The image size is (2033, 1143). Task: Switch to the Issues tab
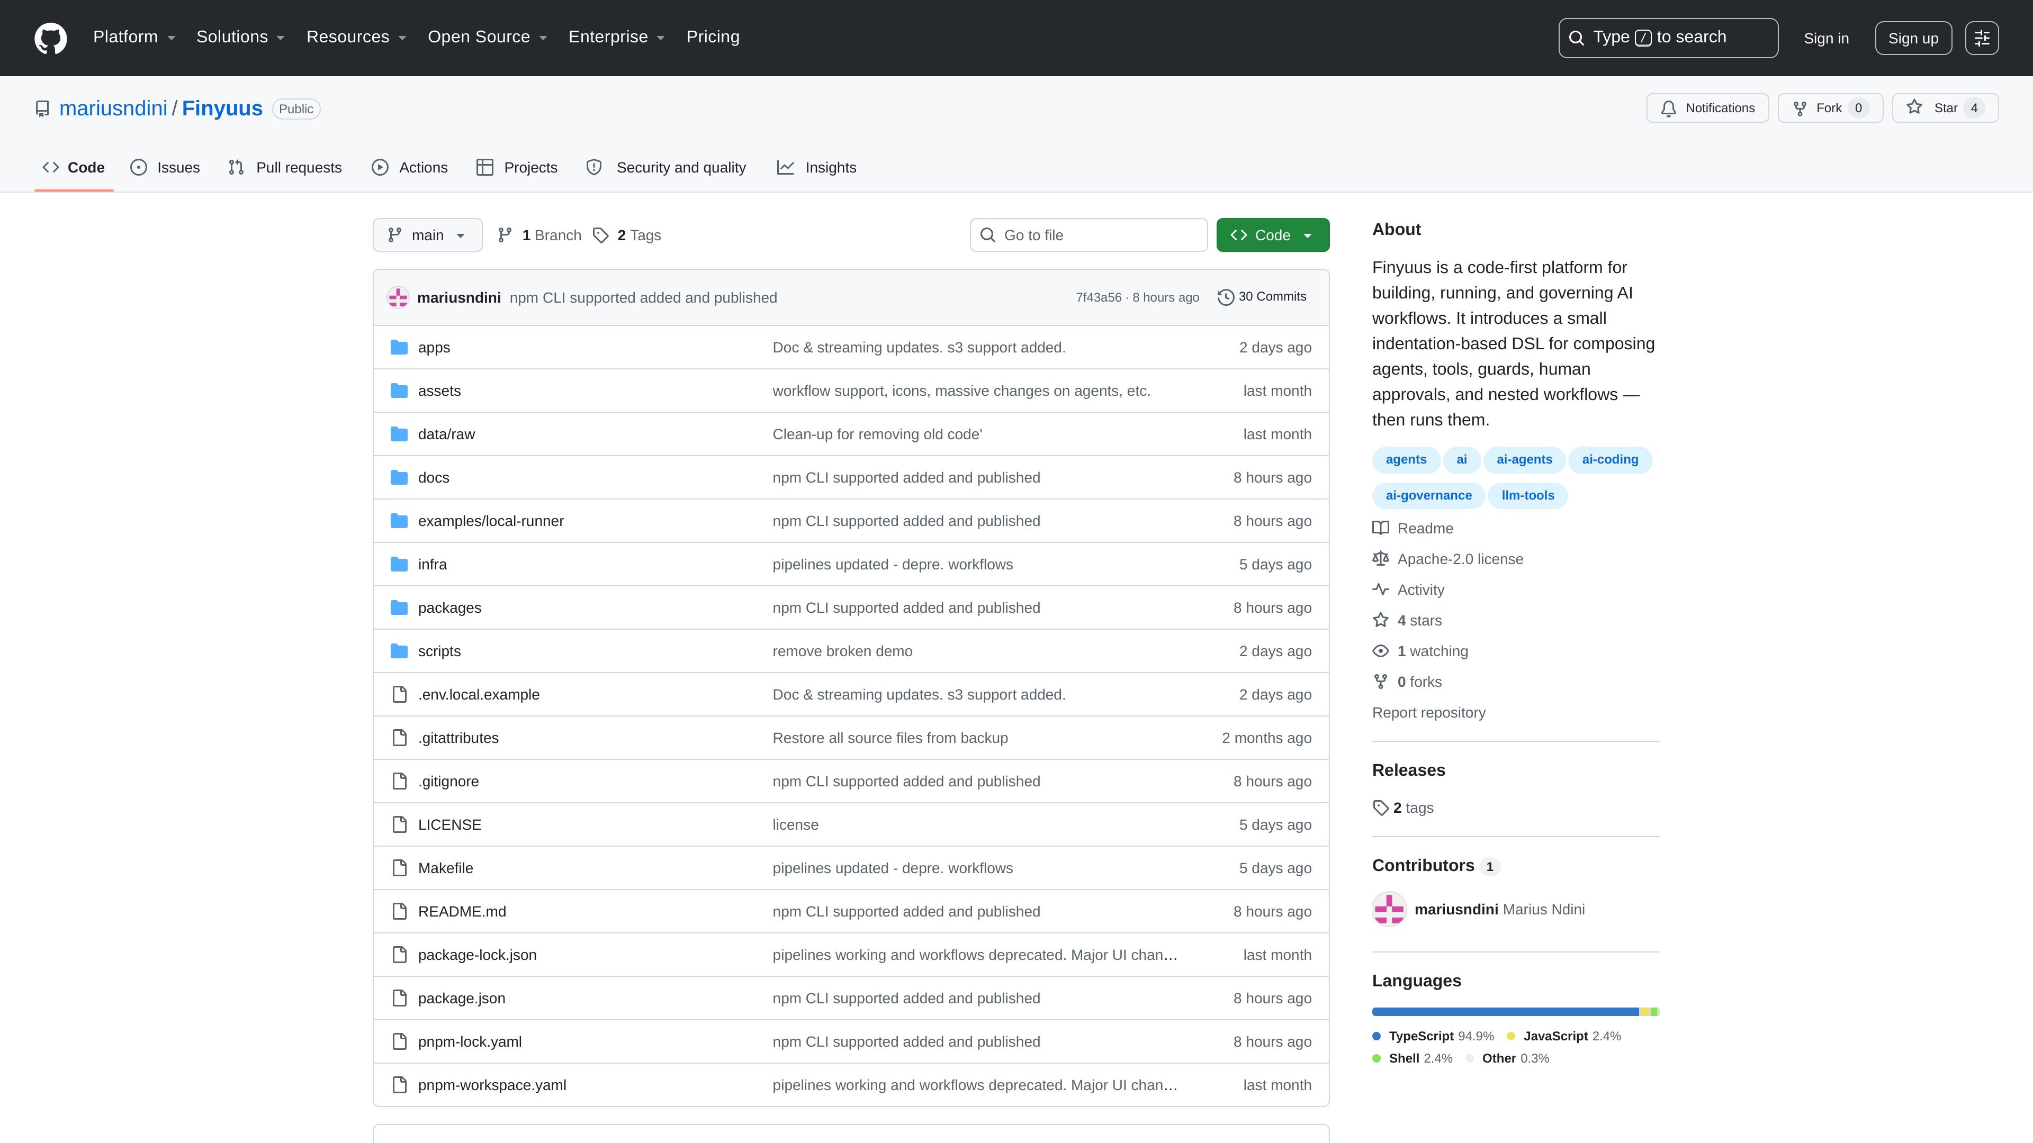tap(165, 167)
